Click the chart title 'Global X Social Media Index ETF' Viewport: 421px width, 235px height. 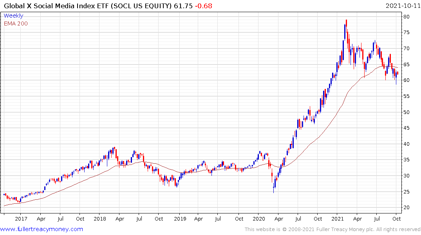[57, 6]
